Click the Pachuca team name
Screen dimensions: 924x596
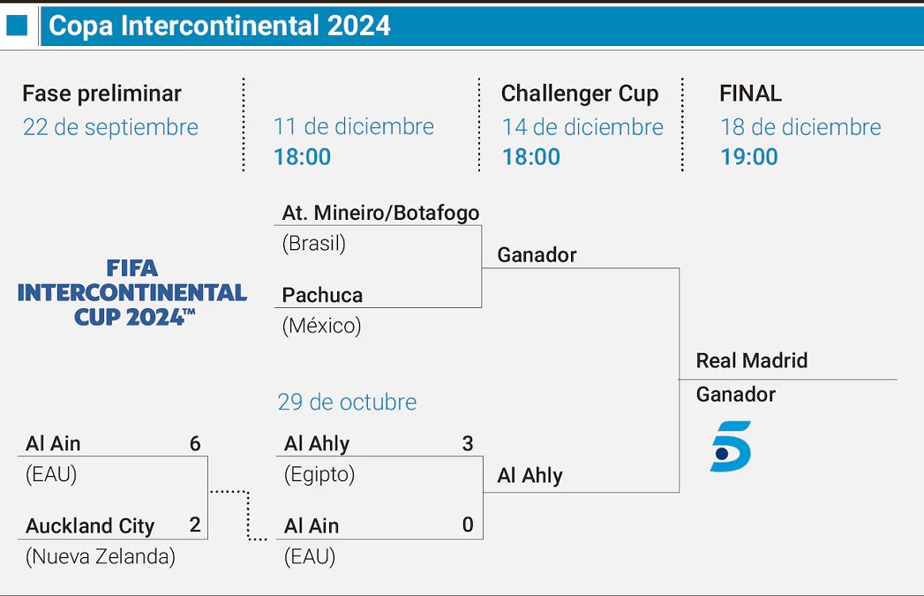(x=322, y=295)
